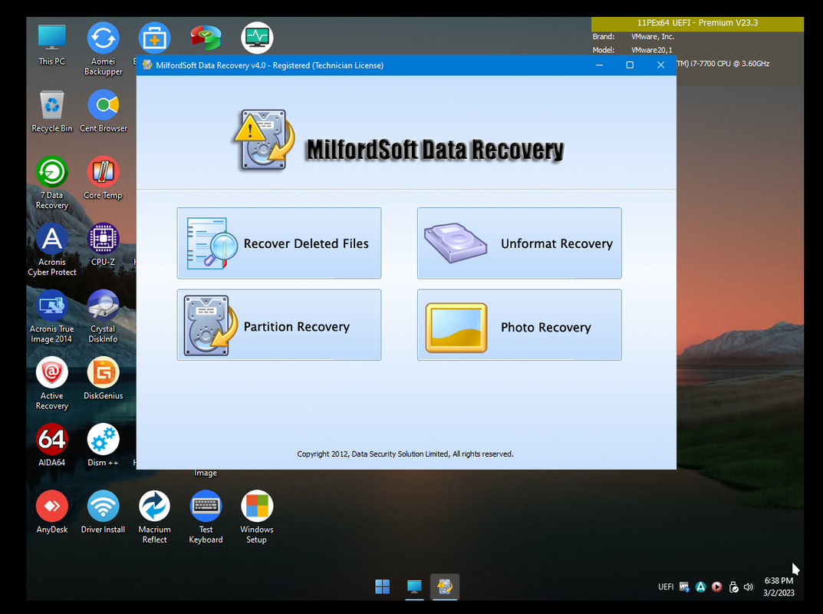Launch Aomei Backupper from desktop

point(103,49)
